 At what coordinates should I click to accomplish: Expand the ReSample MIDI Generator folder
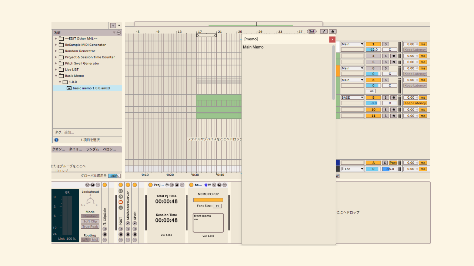(x=56, y=45)
